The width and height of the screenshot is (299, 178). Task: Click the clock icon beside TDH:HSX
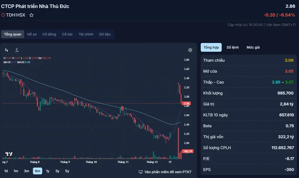[3, 15]
